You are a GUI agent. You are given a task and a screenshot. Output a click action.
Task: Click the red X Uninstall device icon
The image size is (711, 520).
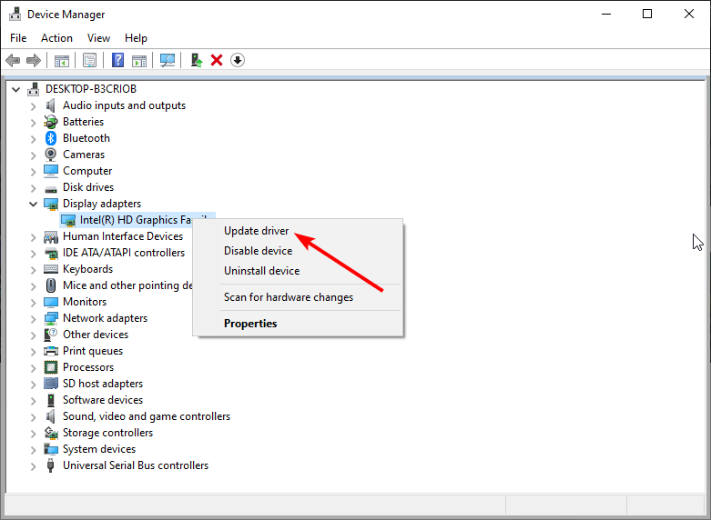pos(217,60)
